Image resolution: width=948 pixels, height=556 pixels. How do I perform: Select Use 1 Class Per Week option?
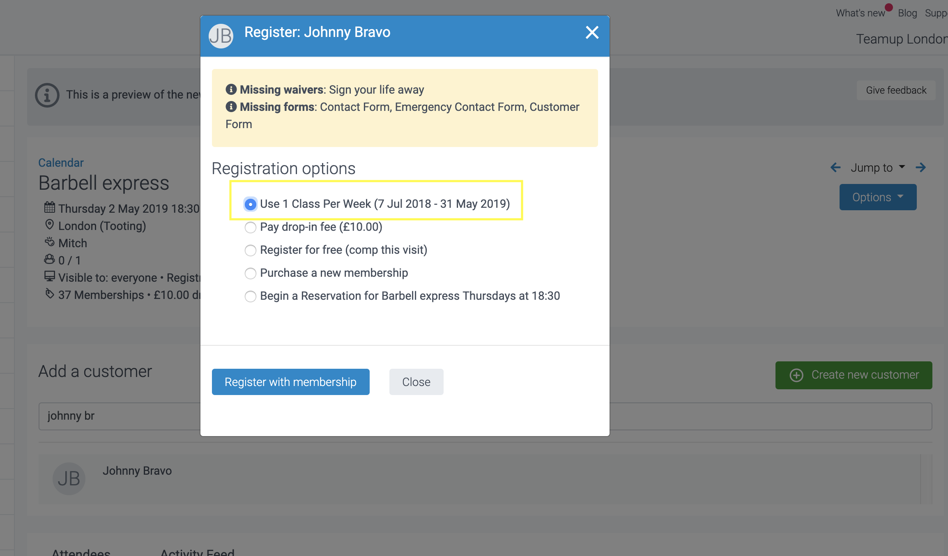[x=251, y=204]
